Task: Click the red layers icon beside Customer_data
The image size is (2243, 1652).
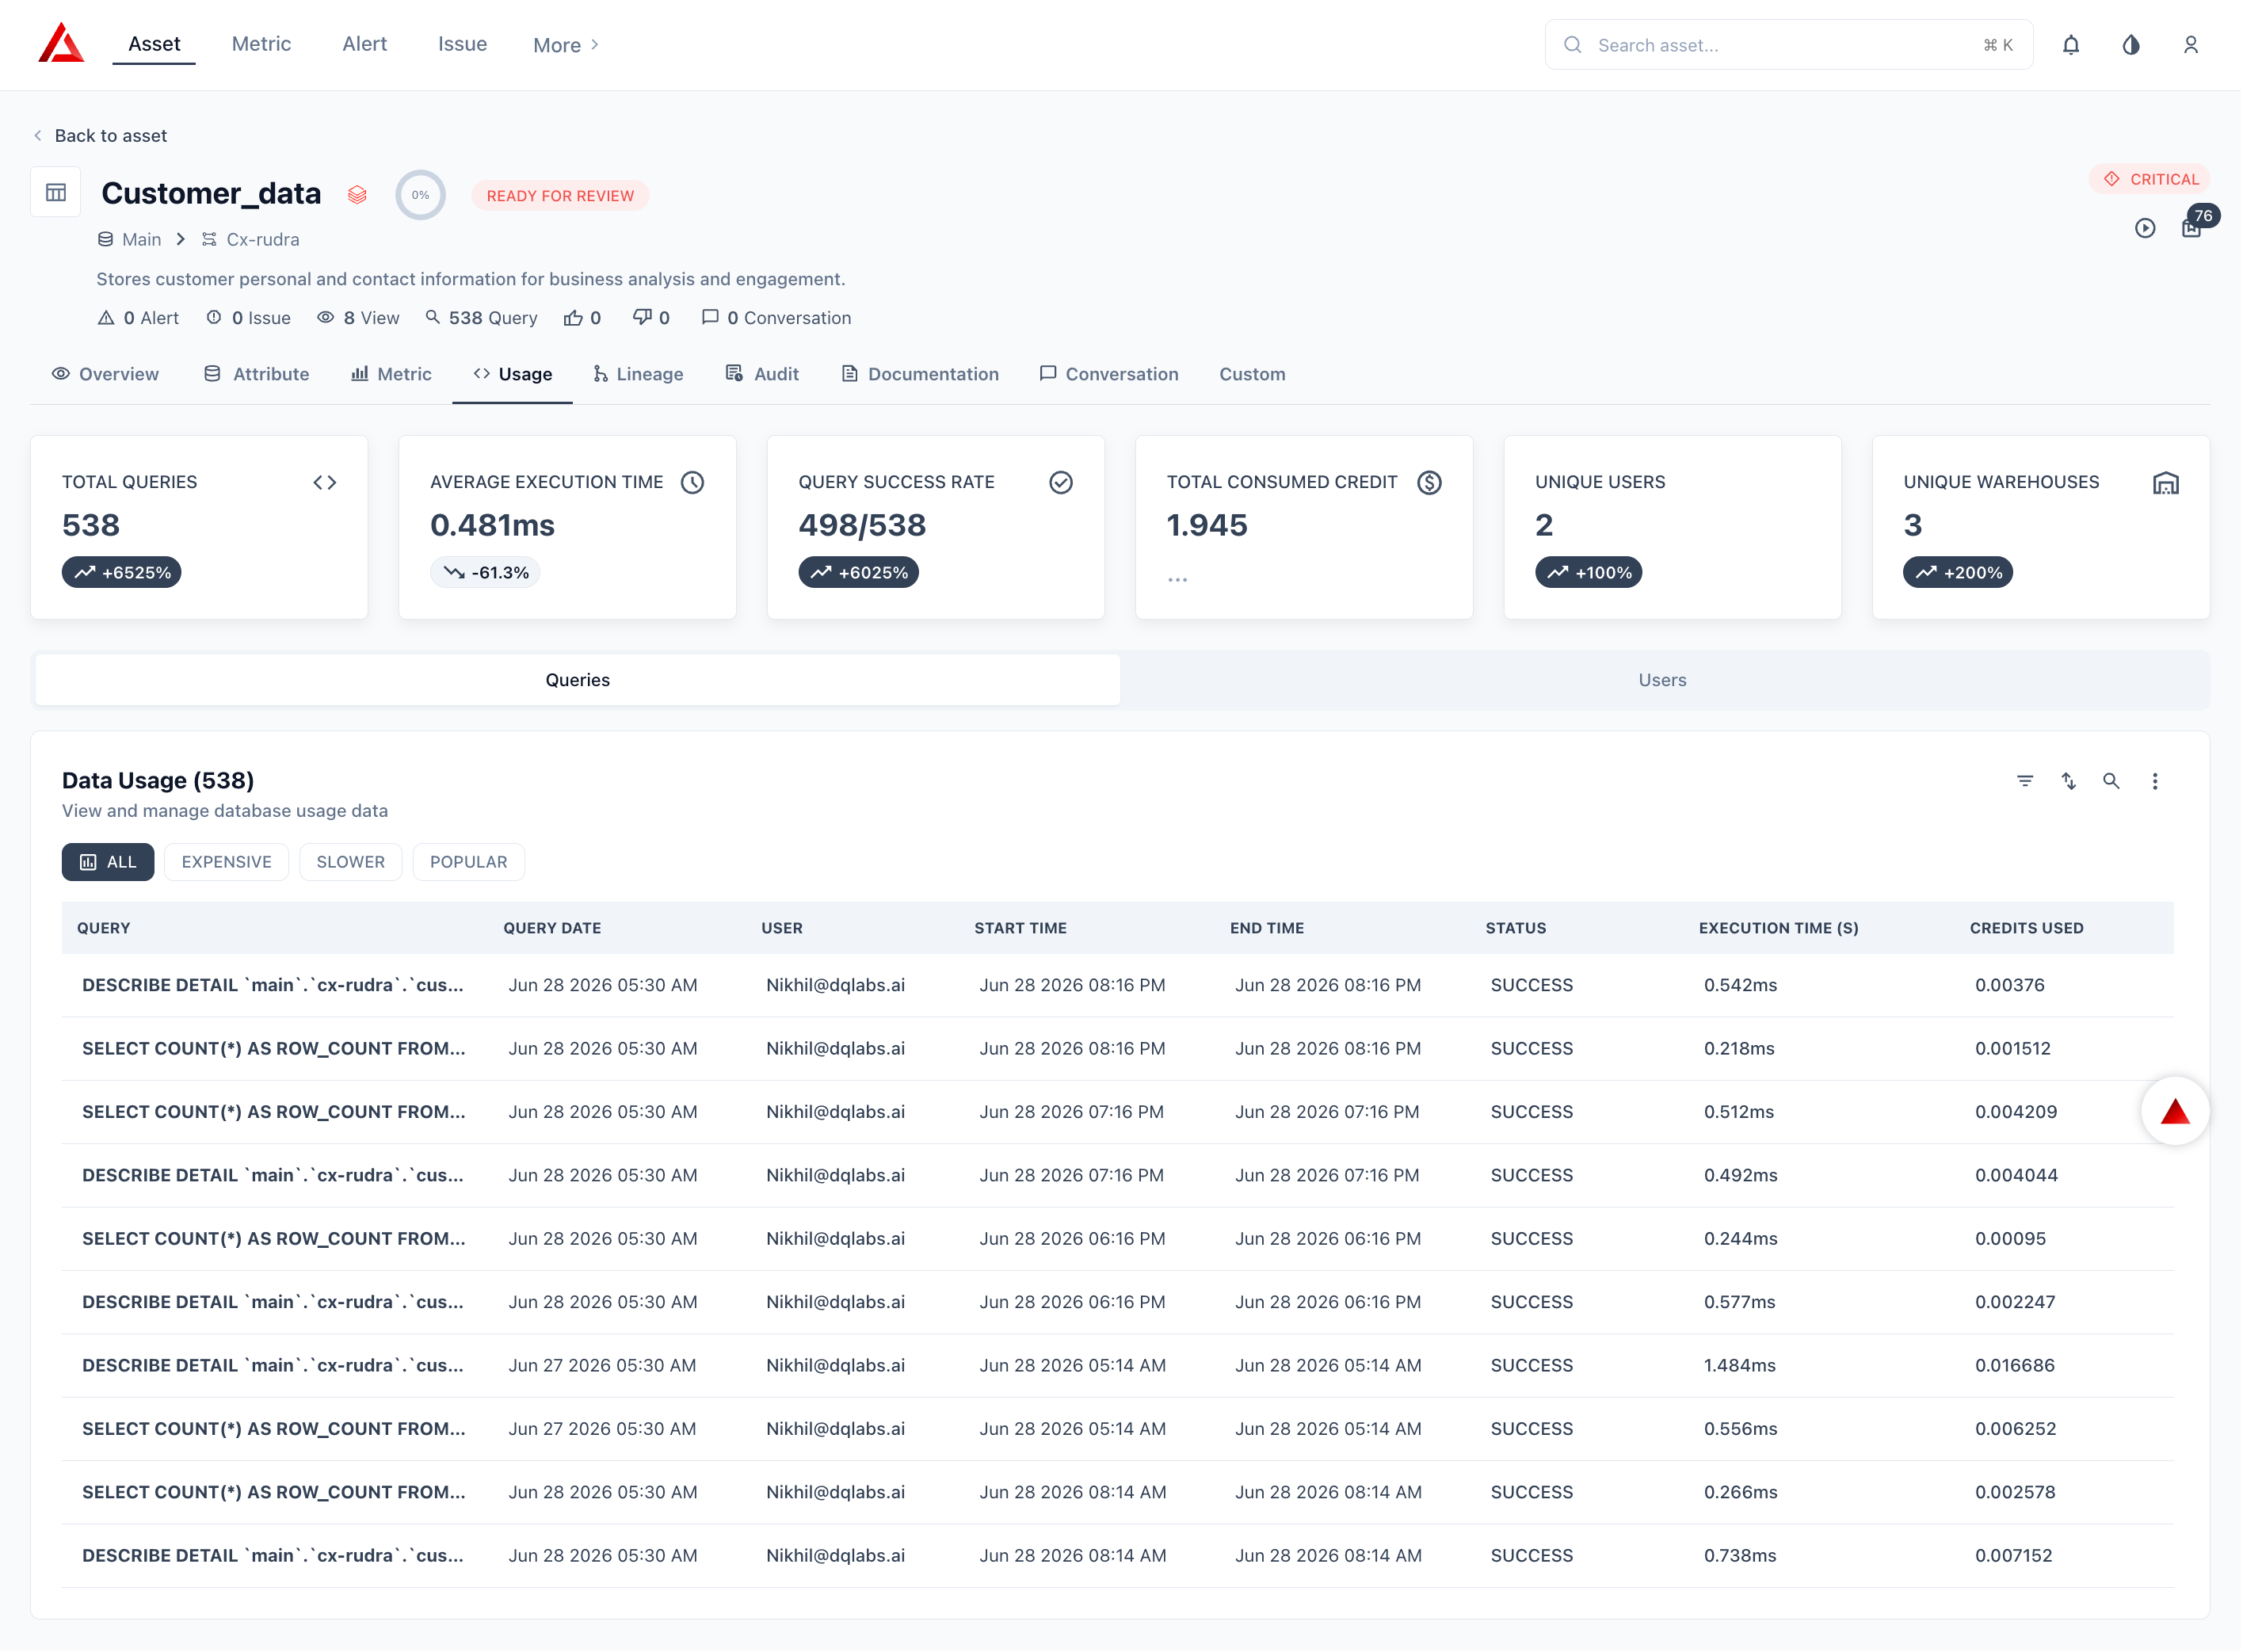Action: click(357, 195)
